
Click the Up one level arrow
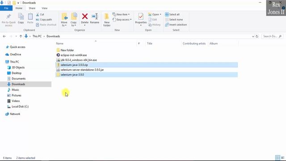click(21, 36)
